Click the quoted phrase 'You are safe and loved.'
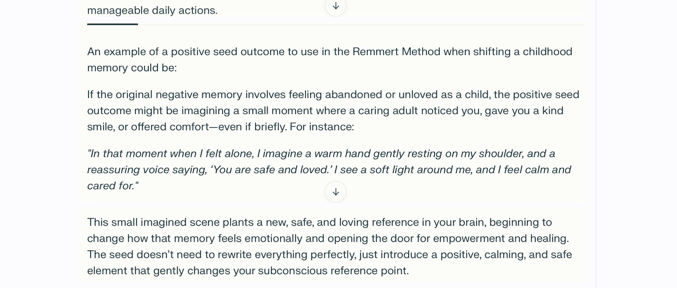The width and height of the screenshot is (677, 288). (x=271, y=170)
